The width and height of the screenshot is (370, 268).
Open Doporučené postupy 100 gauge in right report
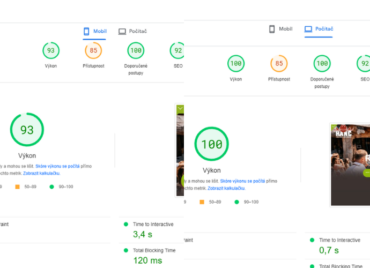322,63
